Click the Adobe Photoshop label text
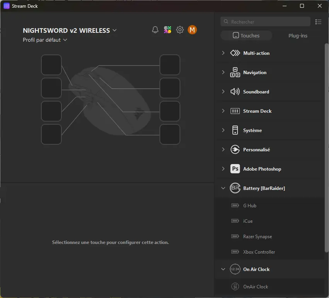The image size is (329, 298). pos(262,169)
